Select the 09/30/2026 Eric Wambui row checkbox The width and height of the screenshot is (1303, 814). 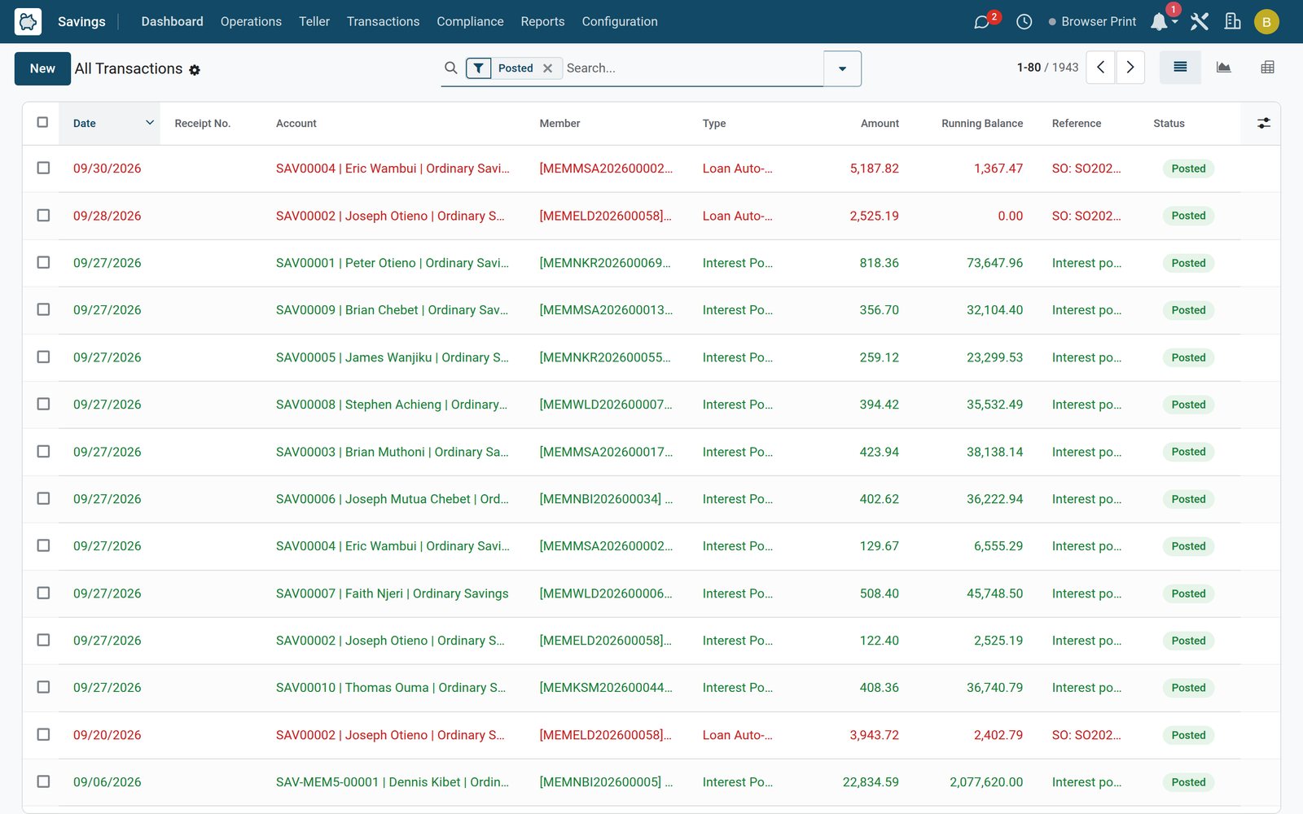click(43, 168)
